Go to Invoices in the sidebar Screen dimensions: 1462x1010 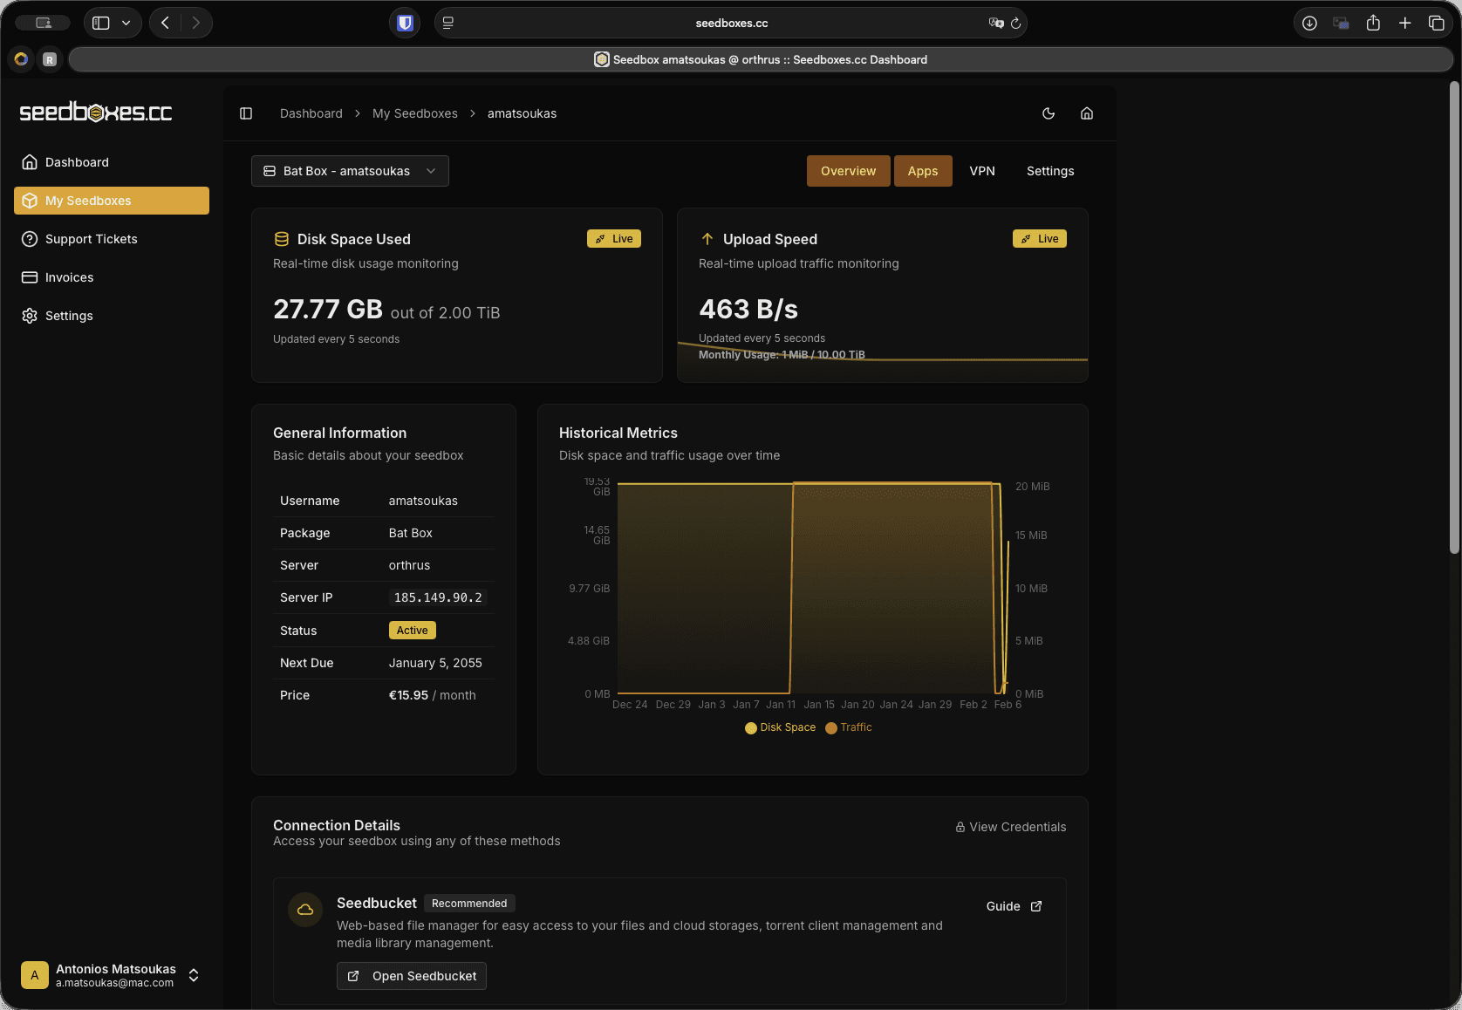coord(112,277)
